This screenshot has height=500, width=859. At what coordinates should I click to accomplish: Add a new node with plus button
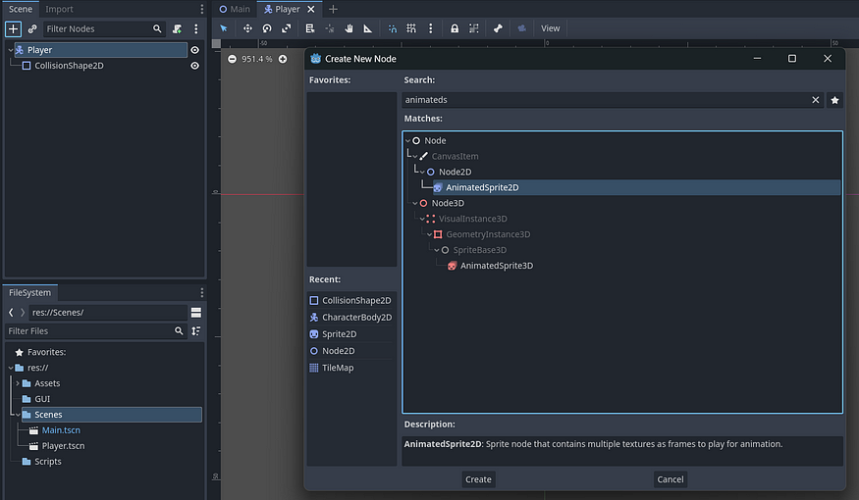pos(13,29)
